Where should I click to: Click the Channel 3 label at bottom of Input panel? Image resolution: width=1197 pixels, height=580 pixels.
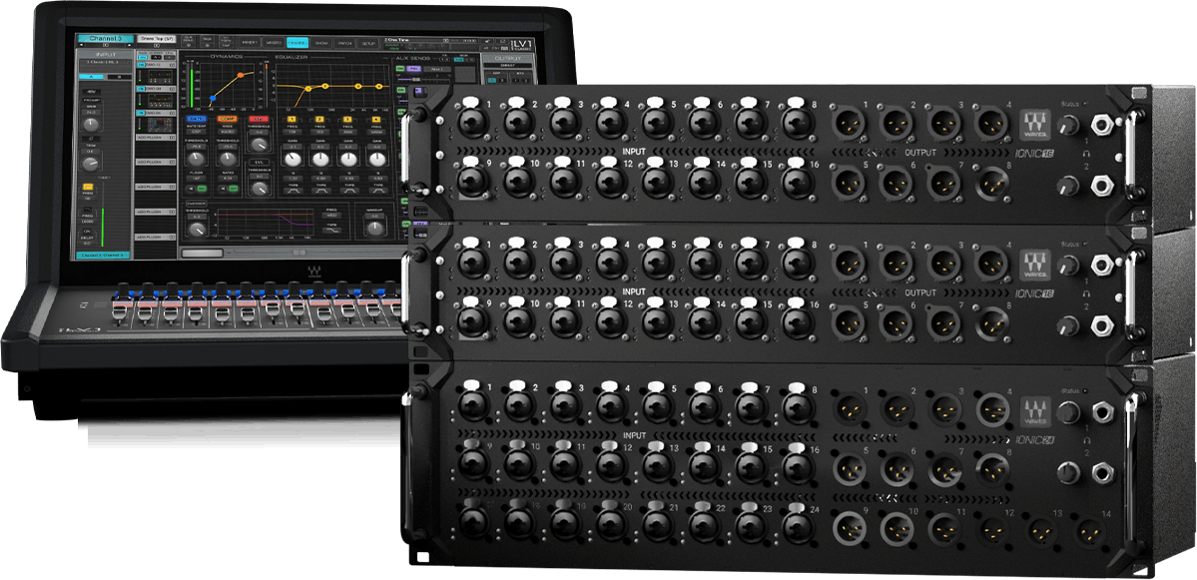(103, 255)
